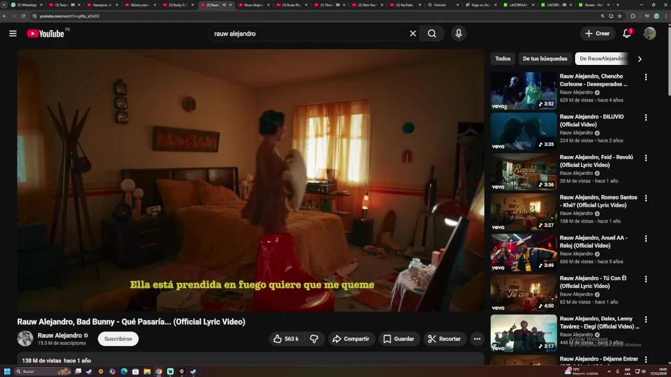This screenshot has width=671, height=377.
Task: Open the notifications bell
Action: click(627, 34)
